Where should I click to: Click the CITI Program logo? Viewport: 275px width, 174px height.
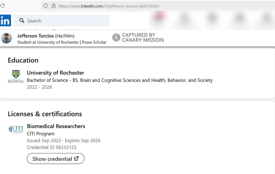16,129
